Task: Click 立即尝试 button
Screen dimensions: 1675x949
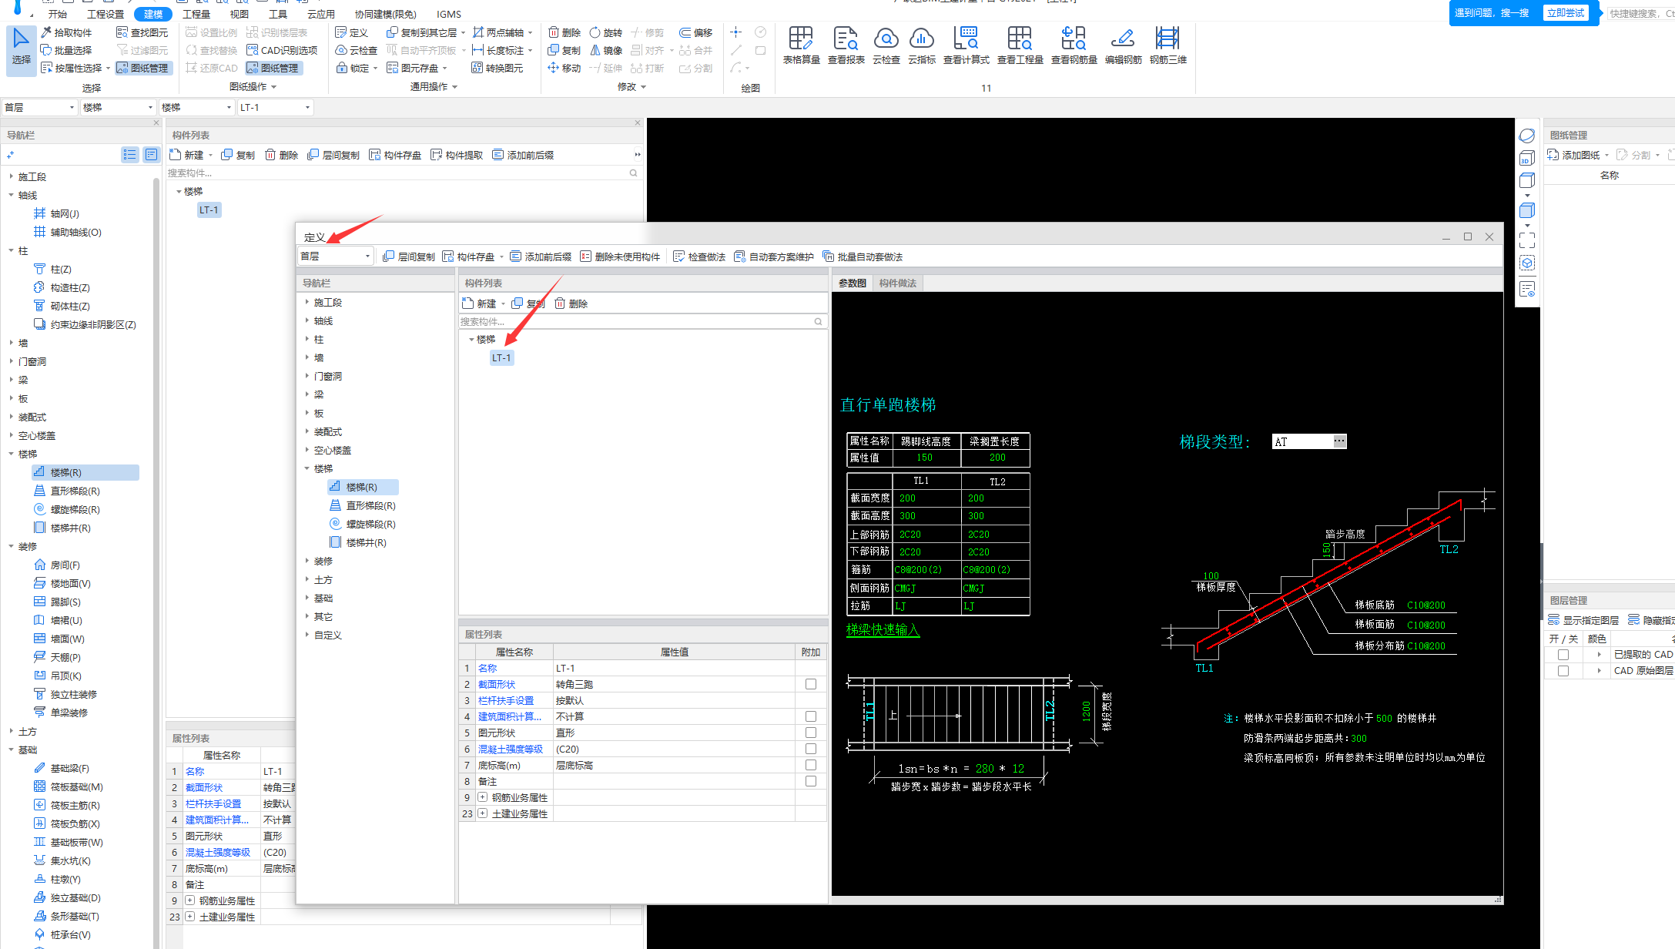Action: [x=1566, y=13]
